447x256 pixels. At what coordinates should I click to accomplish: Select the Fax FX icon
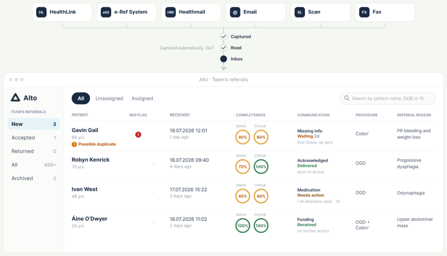pyautogui.click(x=364, y=12)
